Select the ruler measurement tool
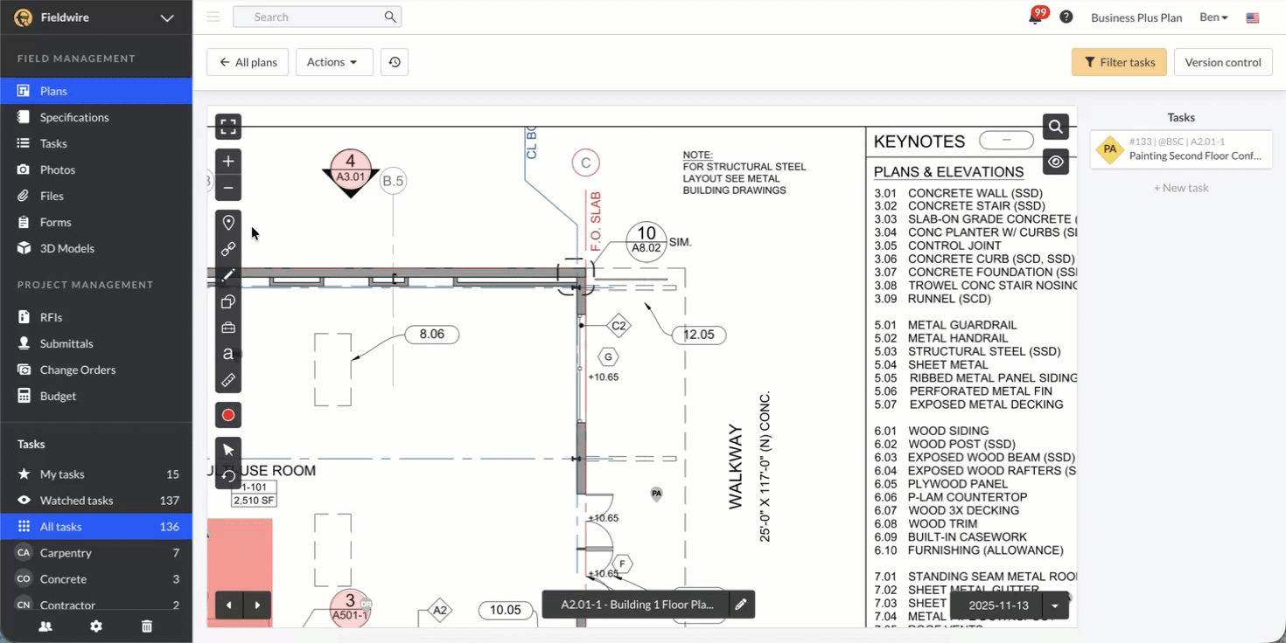Screen dimensions: 1286x643 [x=228, y=380]
